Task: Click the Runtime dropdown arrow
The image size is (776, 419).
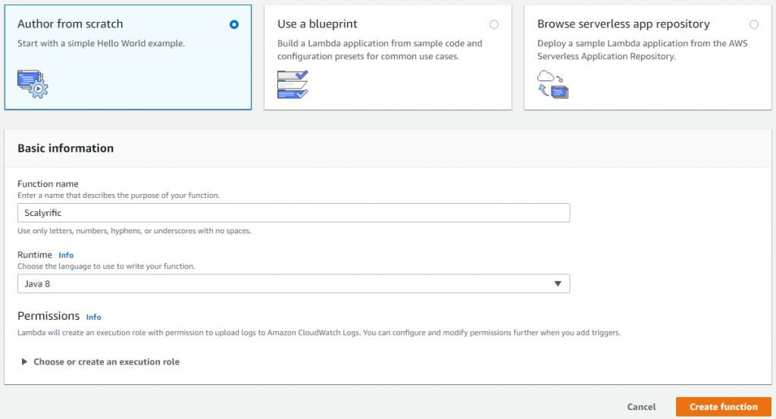Action: click(x=557, y=283)
